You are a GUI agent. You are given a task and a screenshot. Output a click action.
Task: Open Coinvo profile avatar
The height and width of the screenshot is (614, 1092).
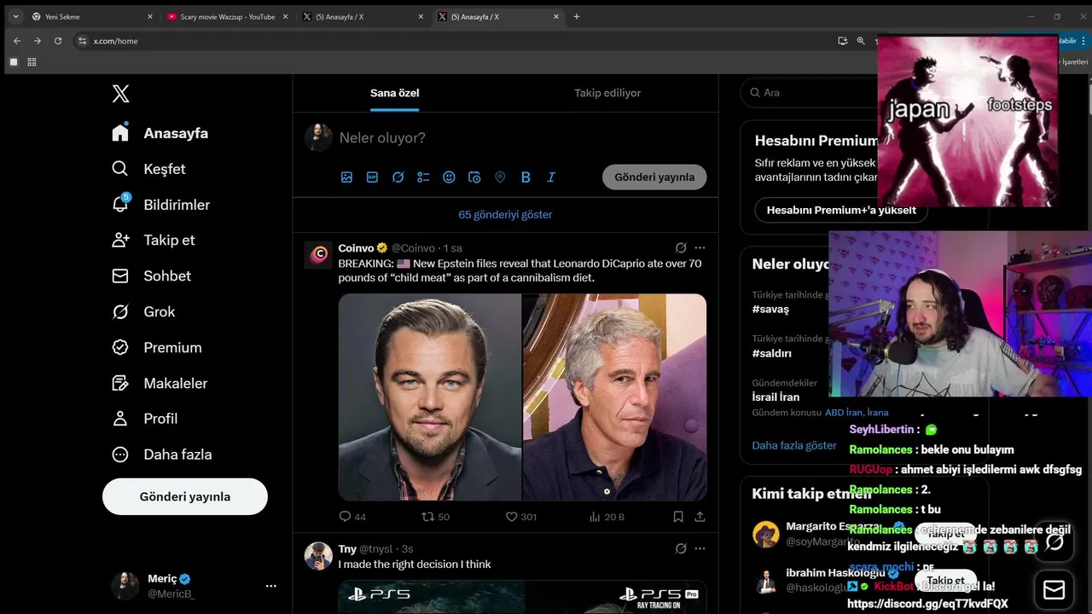(319, 254)
